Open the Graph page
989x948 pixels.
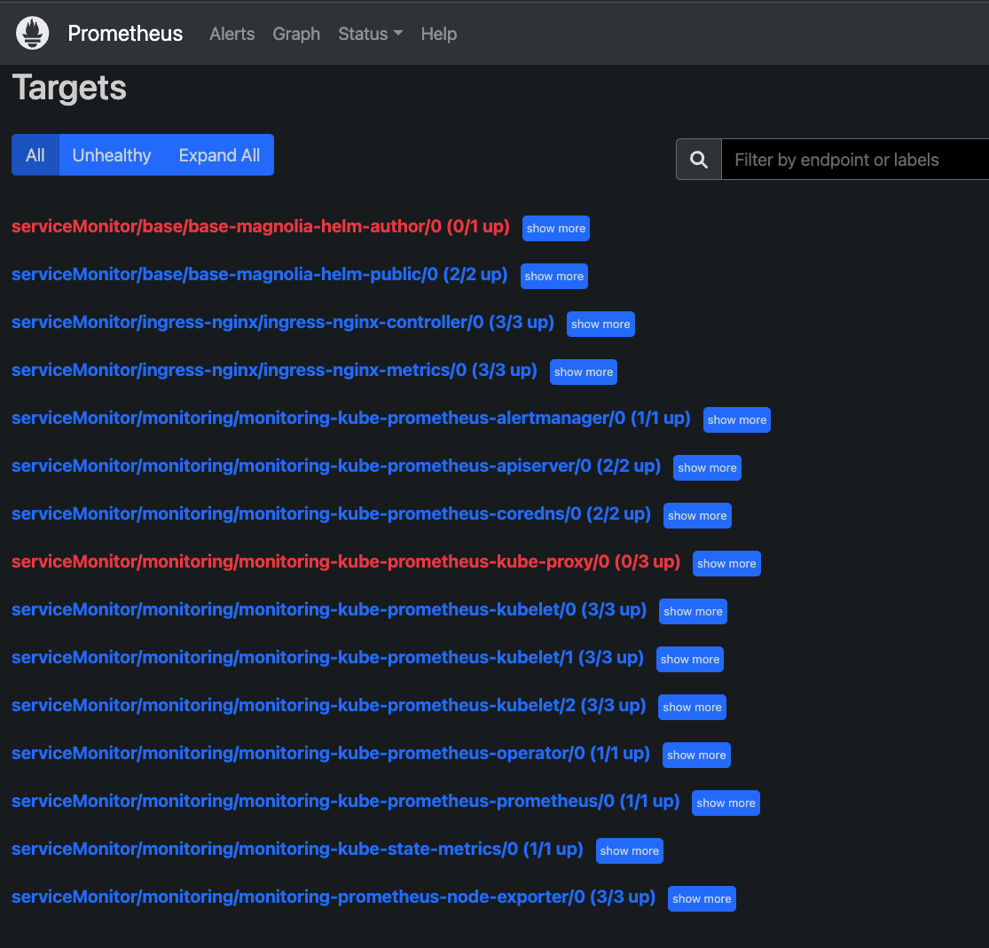pos(296,34)
